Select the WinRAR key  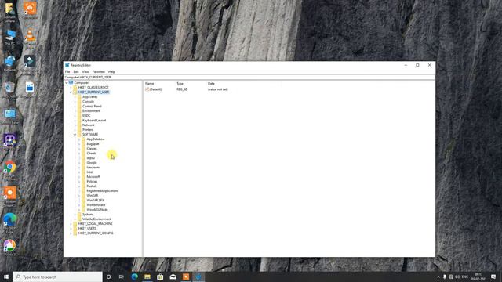pos(93,195)
